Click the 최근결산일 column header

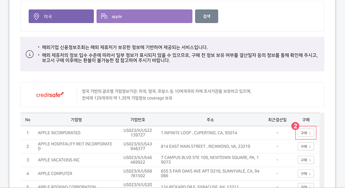tap(277, 120)
